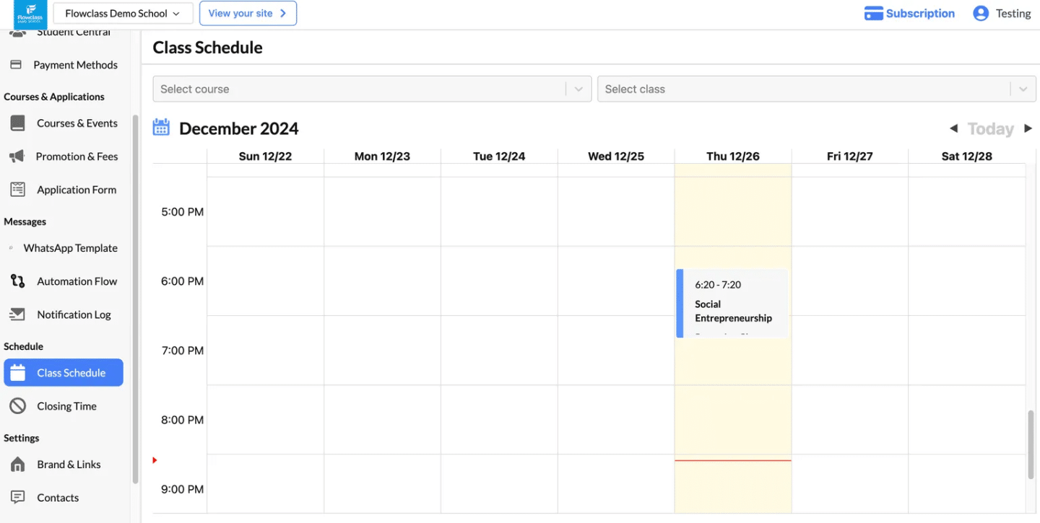Viewport: 1040px width, 523px height.
Task: Click the Sun 12/22 column header
Action: [265, 157]
